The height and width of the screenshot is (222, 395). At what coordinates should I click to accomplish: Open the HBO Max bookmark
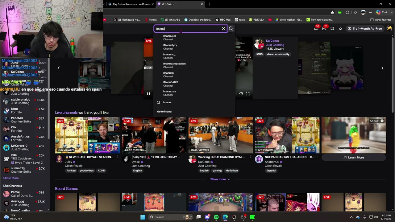click(223, 20)
